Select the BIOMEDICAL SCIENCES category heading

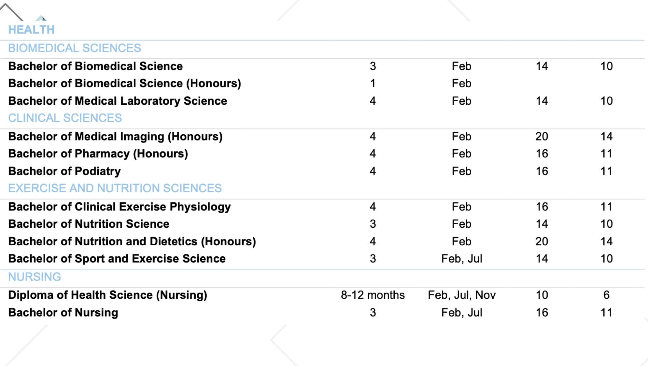[x=75, y=48]
